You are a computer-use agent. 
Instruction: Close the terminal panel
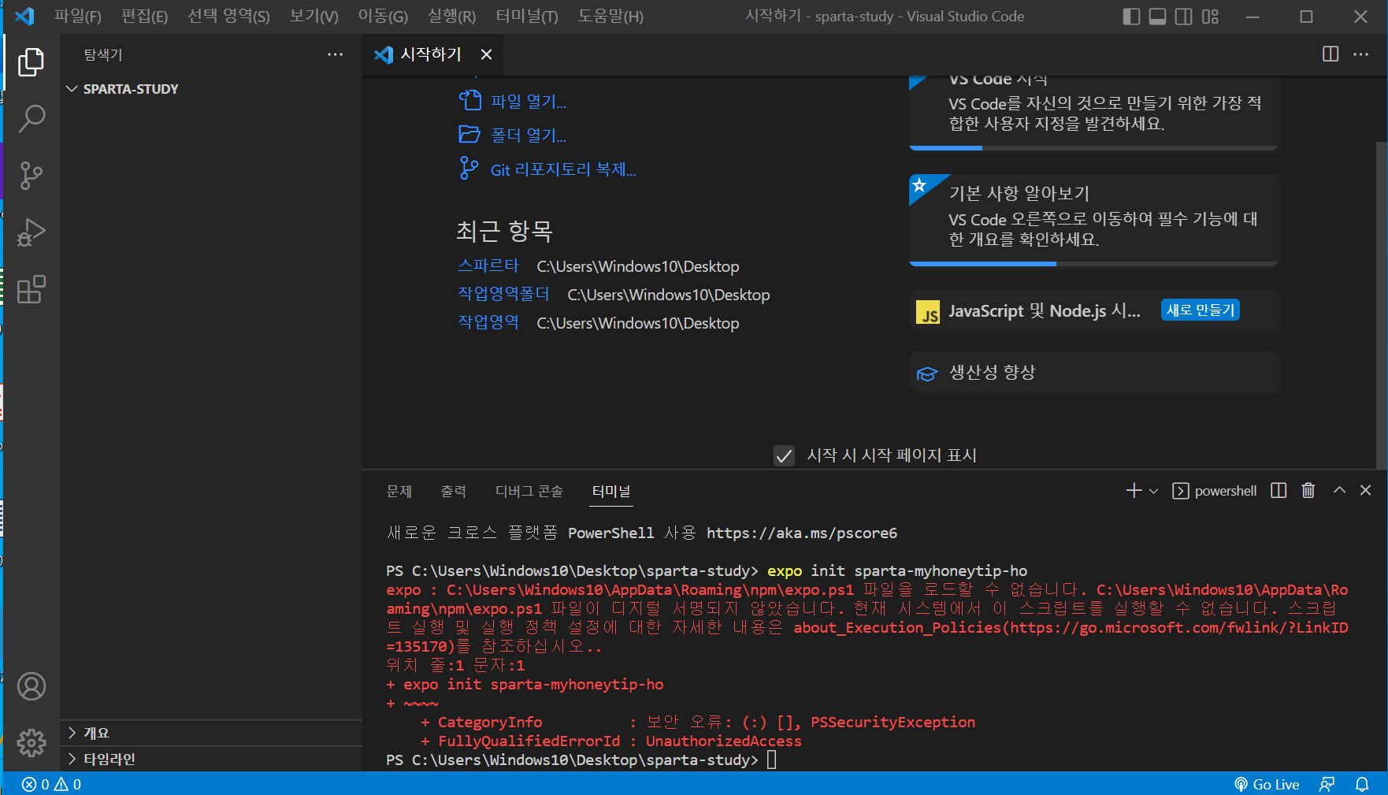1366,490
